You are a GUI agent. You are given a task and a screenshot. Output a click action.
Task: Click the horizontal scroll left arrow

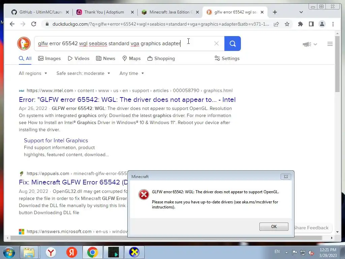[x=7, y=238]
